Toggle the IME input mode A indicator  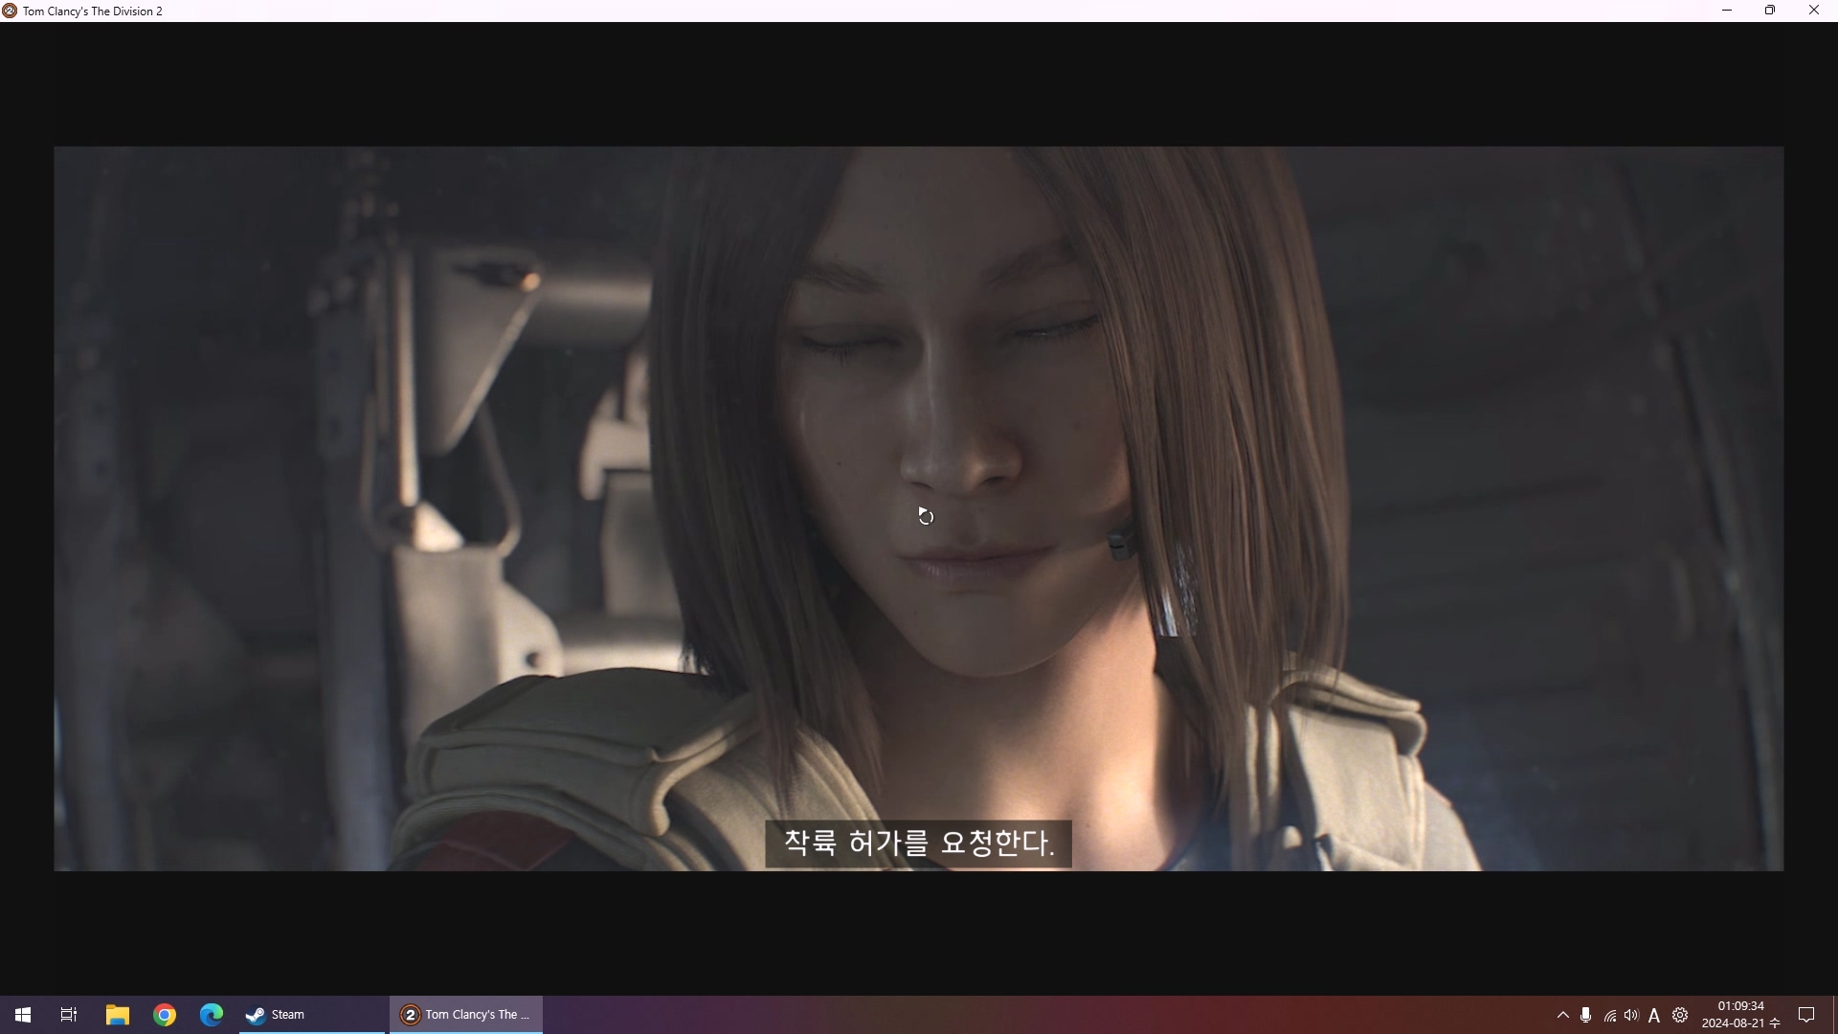click(1654, 1016)
